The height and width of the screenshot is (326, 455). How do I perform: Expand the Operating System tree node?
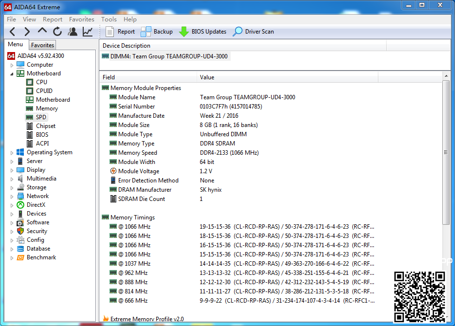[12, 152]
